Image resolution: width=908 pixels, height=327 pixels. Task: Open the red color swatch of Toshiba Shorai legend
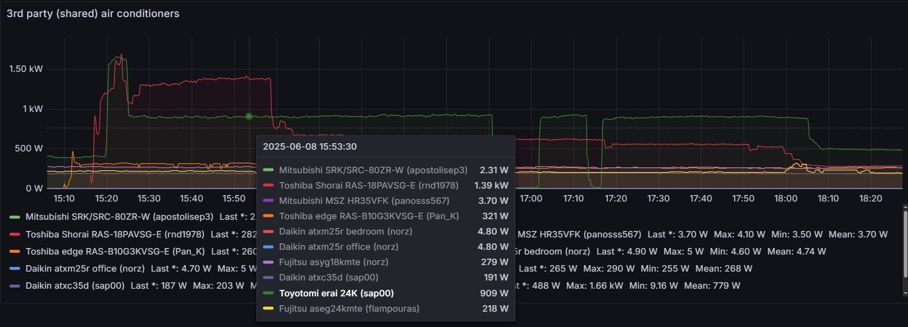point(15,234)
